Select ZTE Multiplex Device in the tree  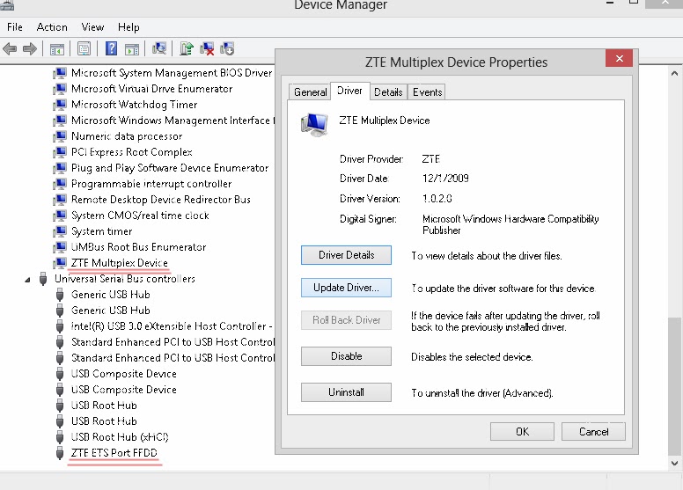tap(120, 263)
